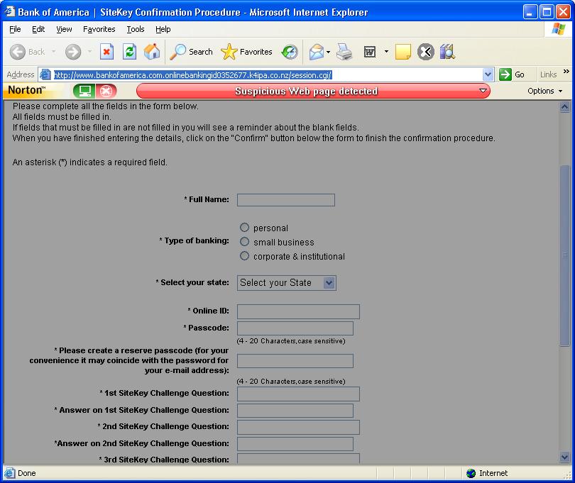The image size is (575, 483).
Task: Open the Select your State dropdown
Action: click(286, 283)
